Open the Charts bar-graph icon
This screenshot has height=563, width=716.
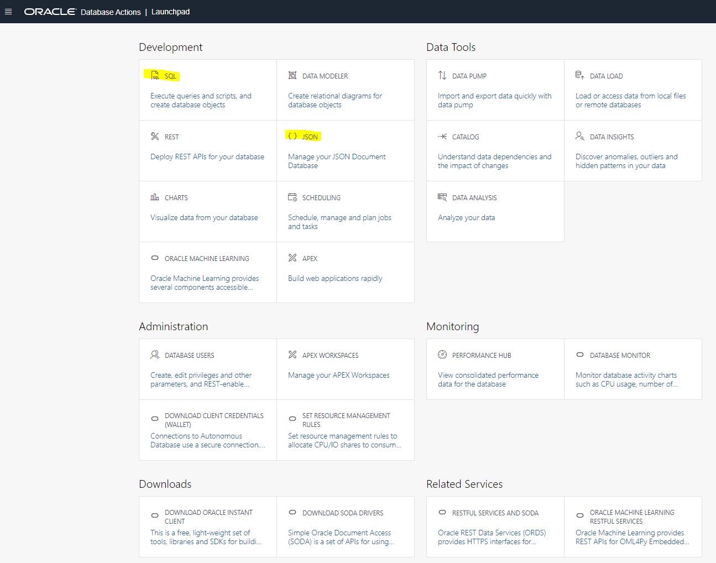154,197
